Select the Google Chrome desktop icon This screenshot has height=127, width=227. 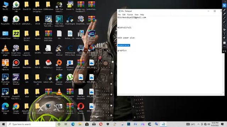pos(16,108)
